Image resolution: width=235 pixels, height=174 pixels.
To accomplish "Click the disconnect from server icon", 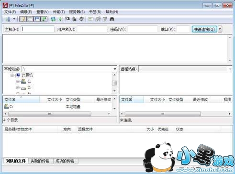I will 74,19.
